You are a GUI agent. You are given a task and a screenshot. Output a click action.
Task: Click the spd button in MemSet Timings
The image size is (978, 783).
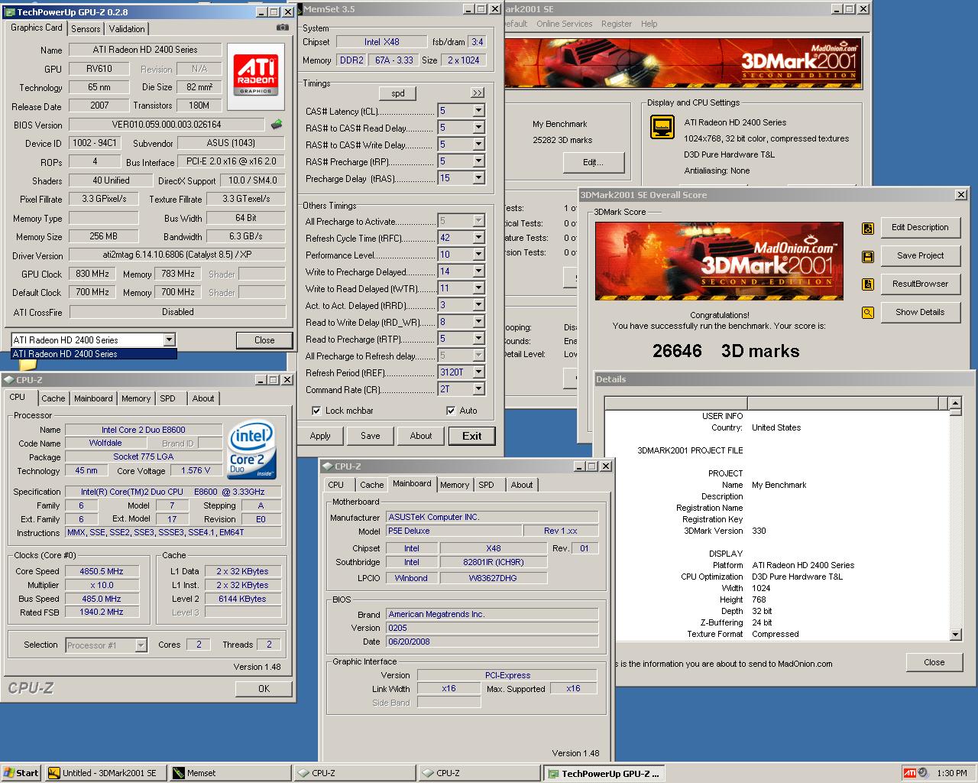[x=398, y=93]
